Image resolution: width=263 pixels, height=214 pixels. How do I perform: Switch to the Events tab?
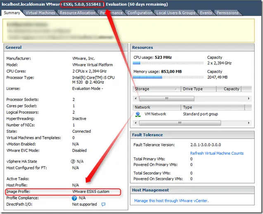[206, 13]
